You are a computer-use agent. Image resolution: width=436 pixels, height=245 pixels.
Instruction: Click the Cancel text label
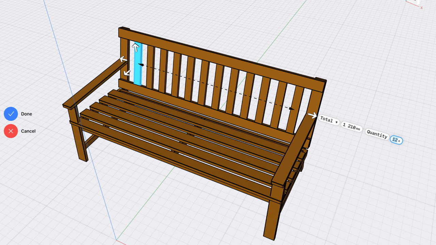pyautogui.click(x=28, y=131)
